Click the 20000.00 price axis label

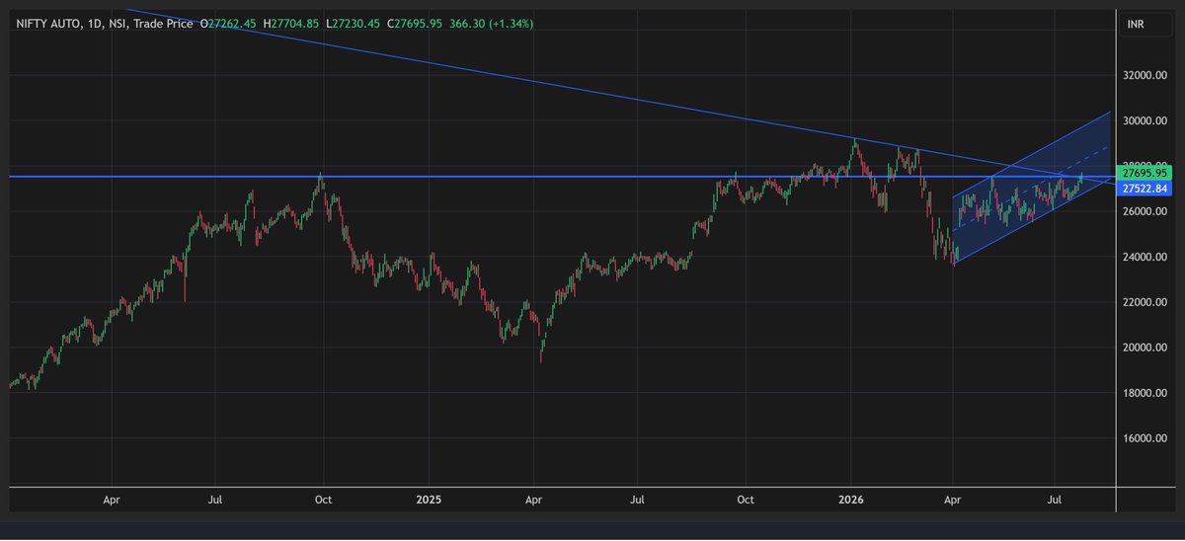pyautogui.click(x=1146, y=348)
